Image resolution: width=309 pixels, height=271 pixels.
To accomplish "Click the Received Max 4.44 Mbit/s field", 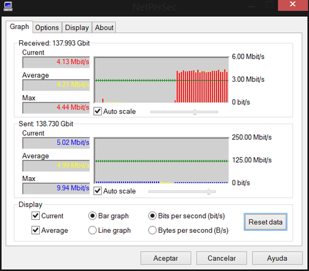I will (x=56, y=107).
